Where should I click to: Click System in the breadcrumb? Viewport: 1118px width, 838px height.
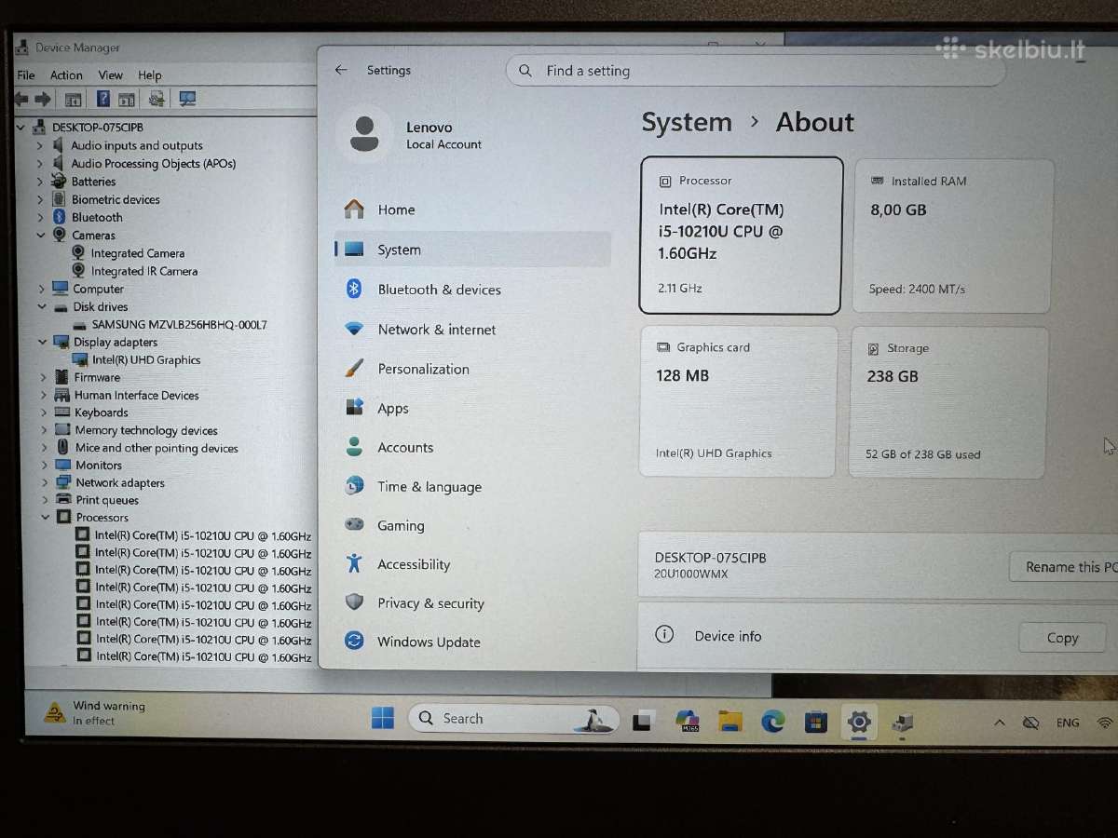tap(687, 123)
